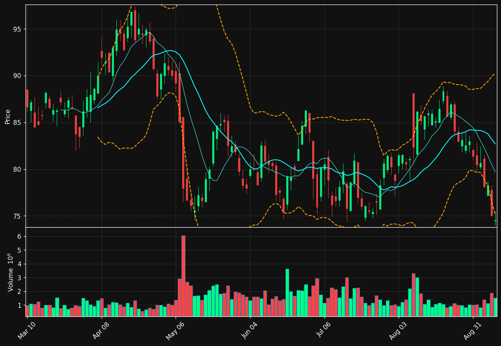Click the May 06 date label
This screenshot has width=501, height=346.
pos(175,330)
